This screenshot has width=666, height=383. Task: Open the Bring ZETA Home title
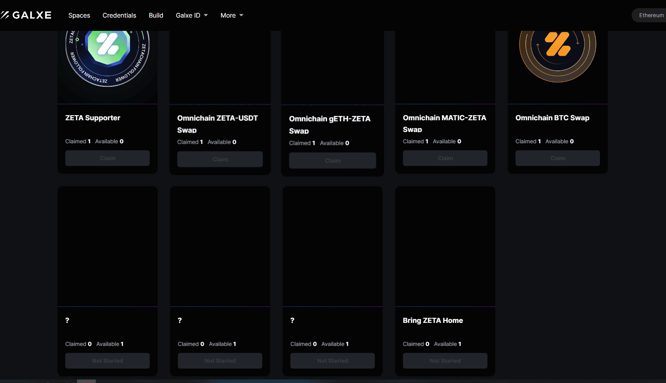click(x=433, y=321)
